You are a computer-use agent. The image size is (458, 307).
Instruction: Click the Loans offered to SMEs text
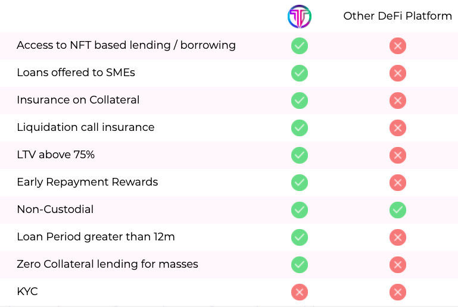76,73
